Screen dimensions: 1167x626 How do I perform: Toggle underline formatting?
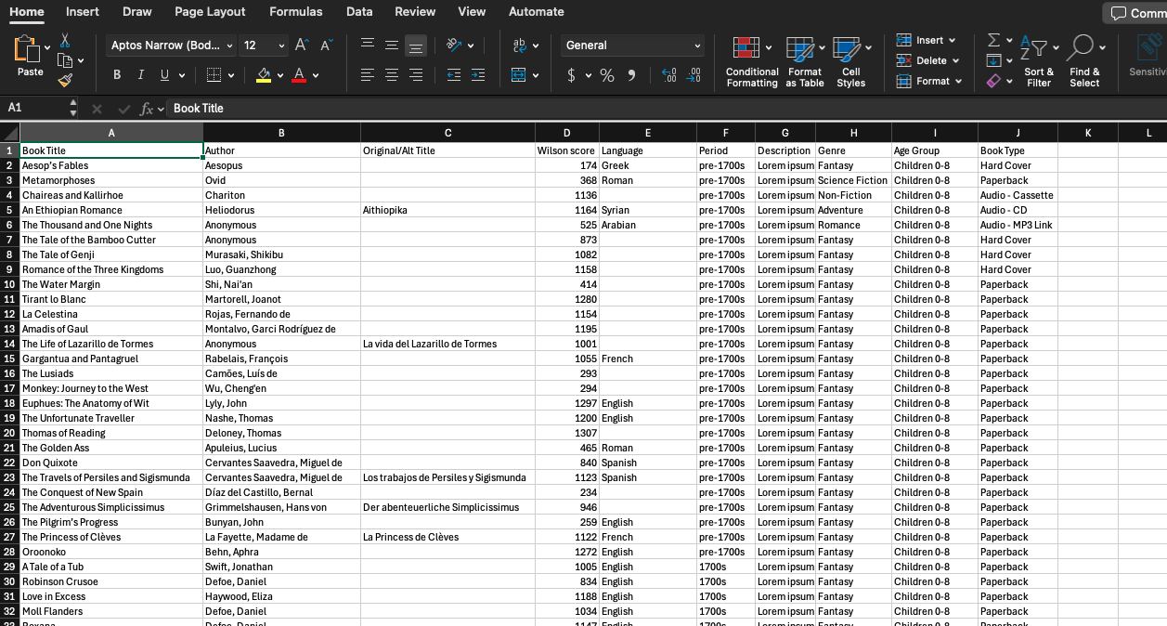pos(165,75)
